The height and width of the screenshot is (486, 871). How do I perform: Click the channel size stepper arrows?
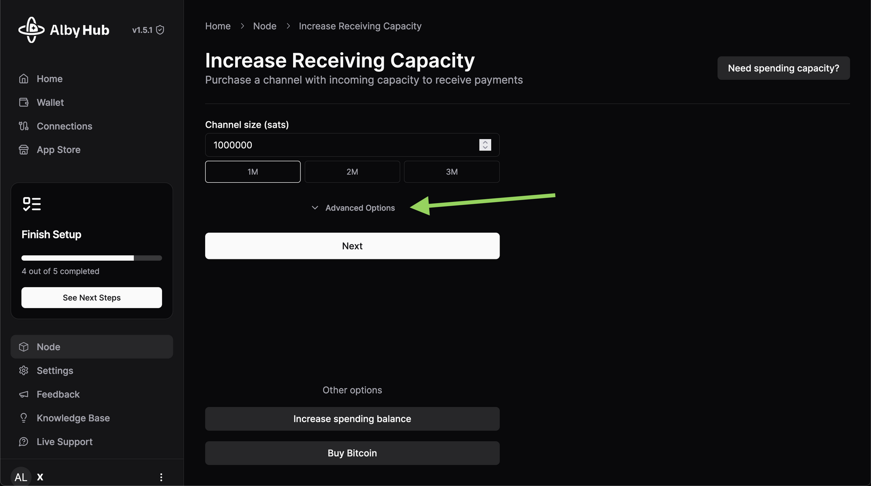pos(485,145)
